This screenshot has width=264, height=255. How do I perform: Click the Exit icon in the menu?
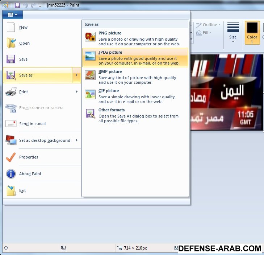(x=11, y=190)
